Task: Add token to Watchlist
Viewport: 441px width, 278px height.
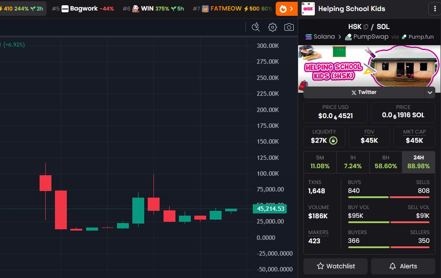Action: 335,266
